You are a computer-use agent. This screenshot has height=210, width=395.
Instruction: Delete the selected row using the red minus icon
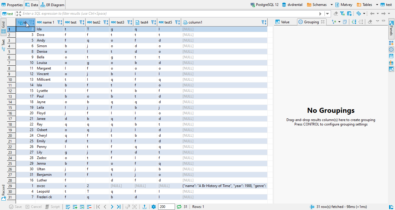coord(88,206)
